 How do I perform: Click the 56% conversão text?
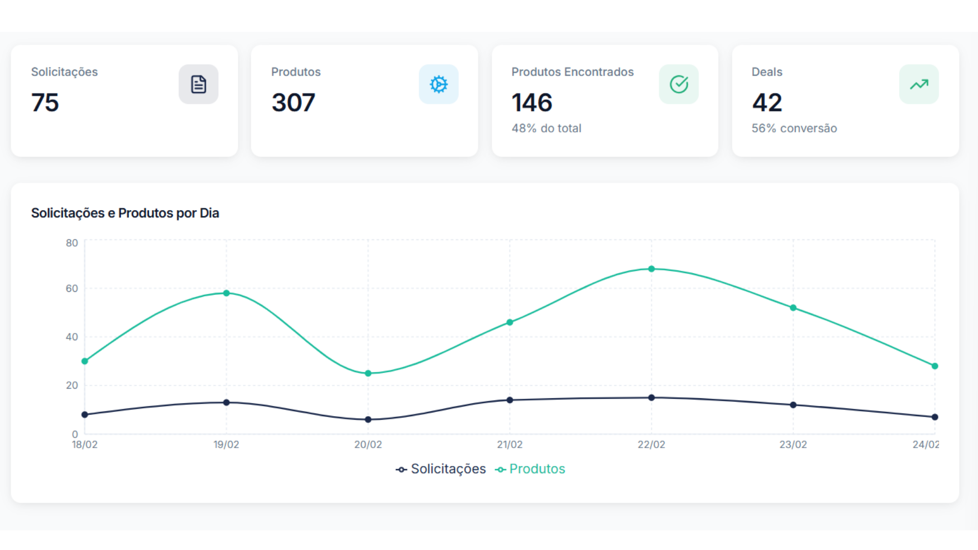pyautogui.click(x=794, y=128)
